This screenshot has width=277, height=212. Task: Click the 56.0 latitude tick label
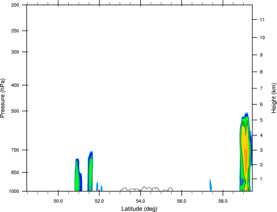click(182, 201)
